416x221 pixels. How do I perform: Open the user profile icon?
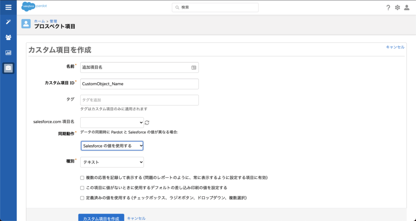point(407,8)
